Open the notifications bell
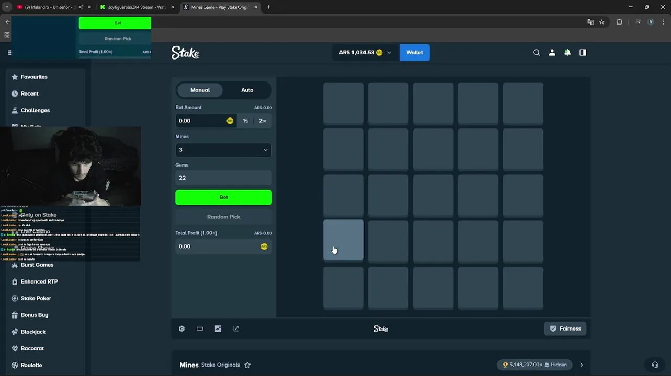 567,52
